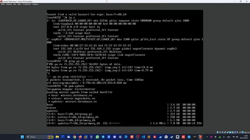Screen dimensions: 250x140
Task: Open Zoom from the taskbar
Action: click(x=109, y=137)
